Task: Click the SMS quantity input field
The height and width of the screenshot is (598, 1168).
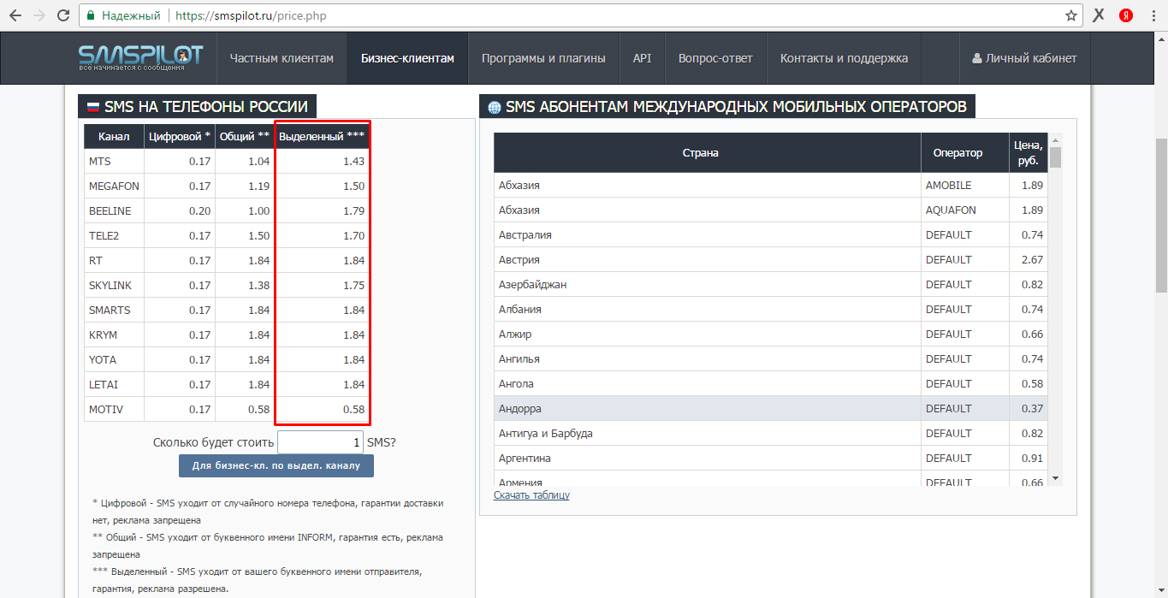Action: (x=320, y=442)
